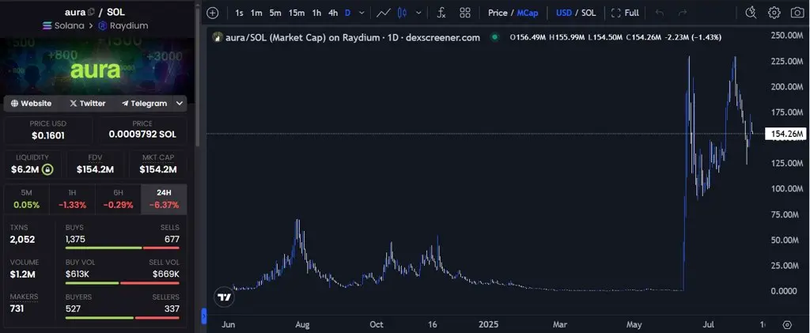Screen dimensions: 810x333
Task: Select the 1s timeframe
Action: 239,13
